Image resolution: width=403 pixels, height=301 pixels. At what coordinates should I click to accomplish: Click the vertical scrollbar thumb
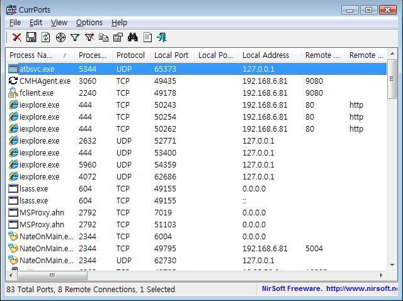coord(392,79)
